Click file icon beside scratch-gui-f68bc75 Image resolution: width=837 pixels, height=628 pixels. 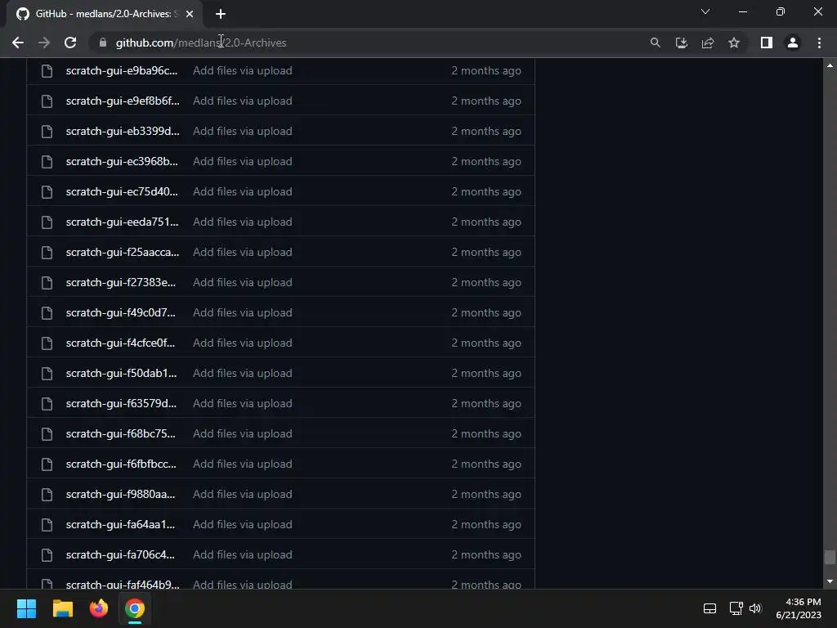tap(47, 433)
